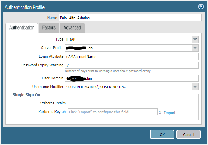Click the Single Sign On section label

point(26,95)
